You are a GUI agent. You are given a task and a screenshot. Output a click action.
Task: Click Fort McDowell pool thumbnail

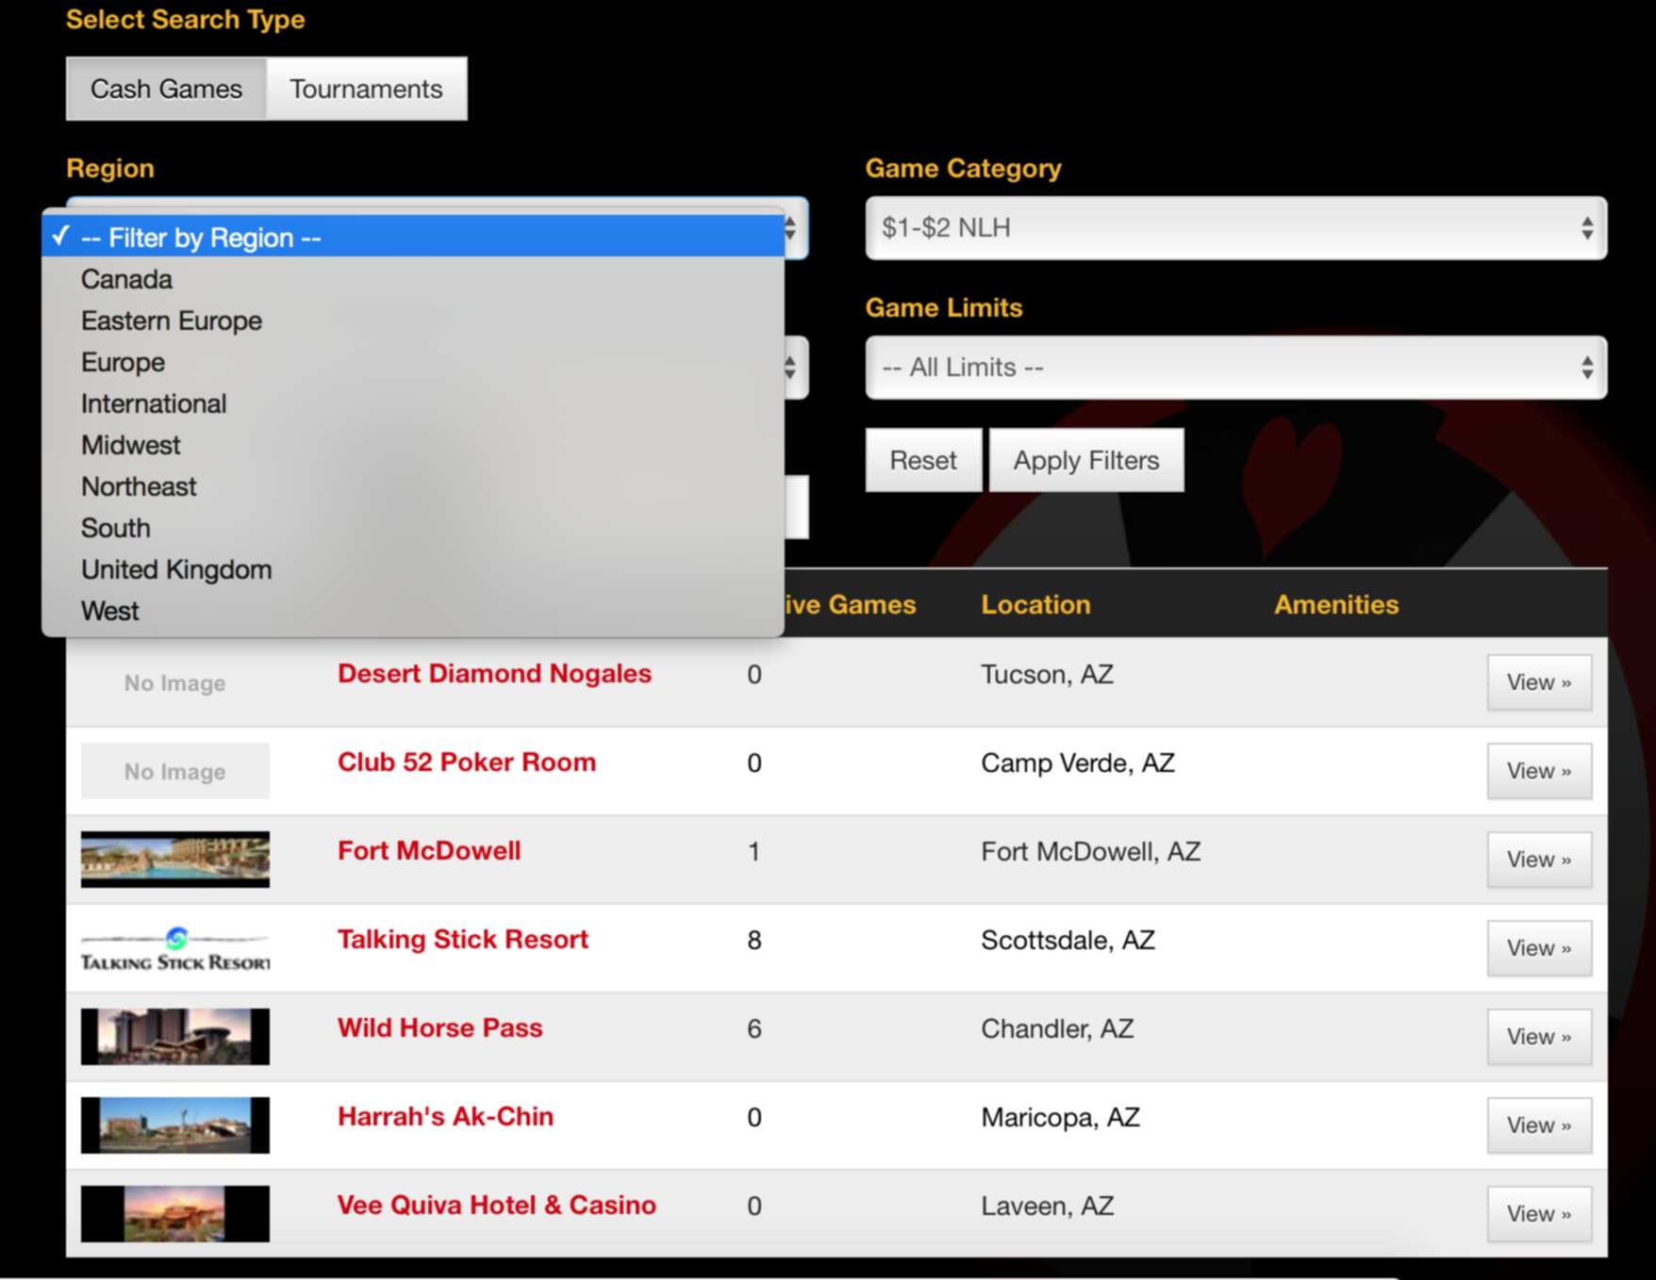click(175, 860)
